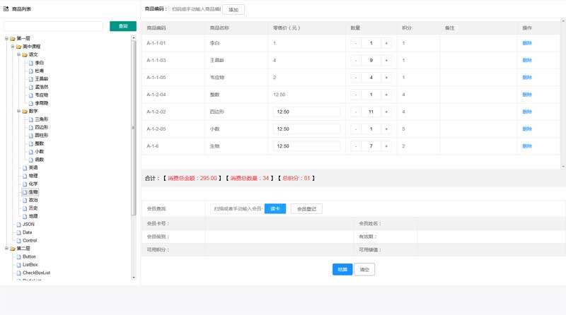Edit the price field in row A-1-2-02
The width and height of the screenshot is (566, 315).
(306, 112)
